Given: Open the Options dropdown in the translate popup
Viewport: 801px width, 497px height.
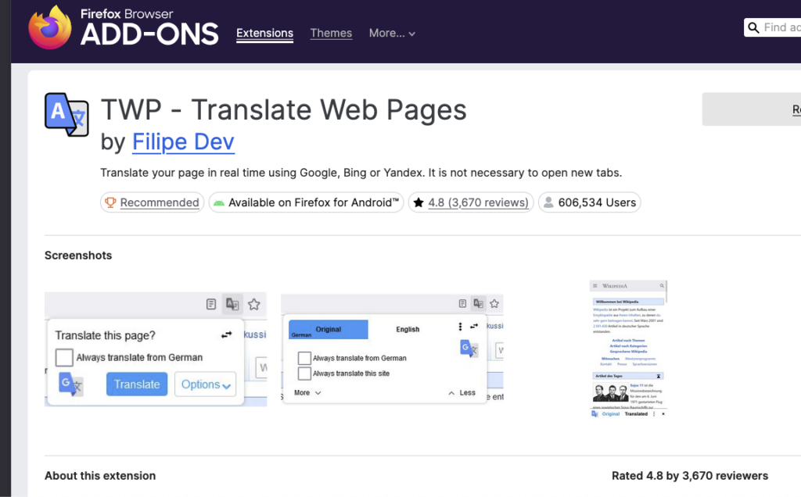Looking at the screenshot, I should click(x=205, y=384).
